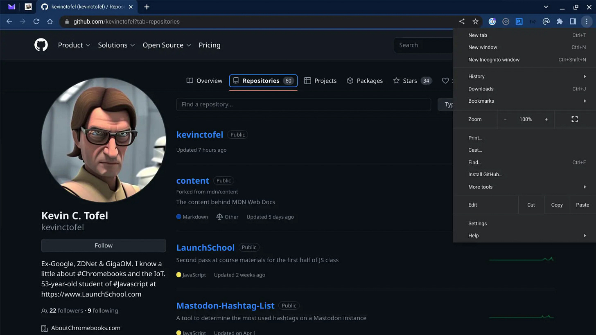Open the Pricing link
The width and height of the screenshot is (596, 335).
coord(210,45)
